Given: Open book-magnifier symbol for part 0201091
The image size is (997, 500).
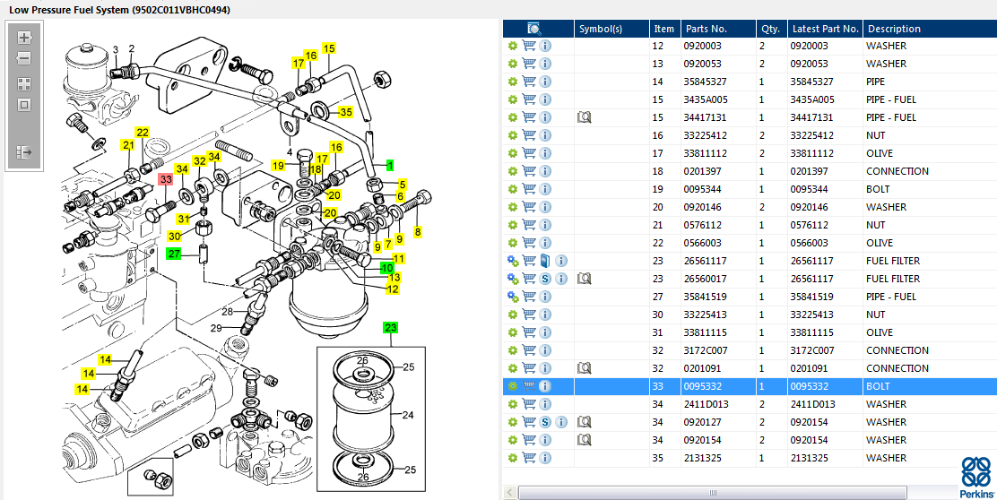Looking at the screenshot, I should pyautogui.click(x=585, y=368).
